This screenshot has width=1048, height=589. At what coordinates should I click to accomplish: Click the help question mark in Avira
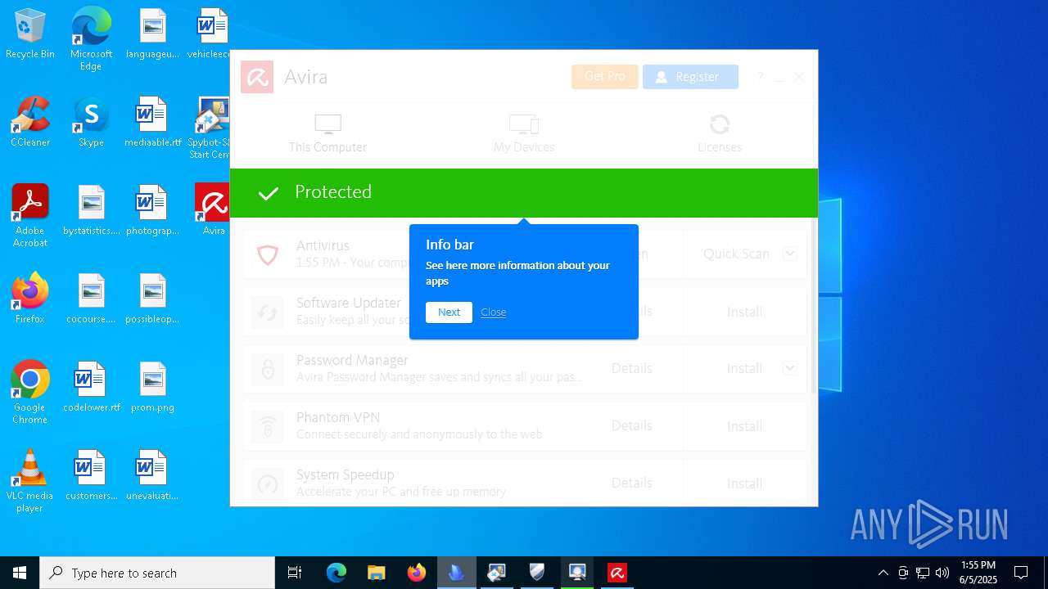[760, 77]
